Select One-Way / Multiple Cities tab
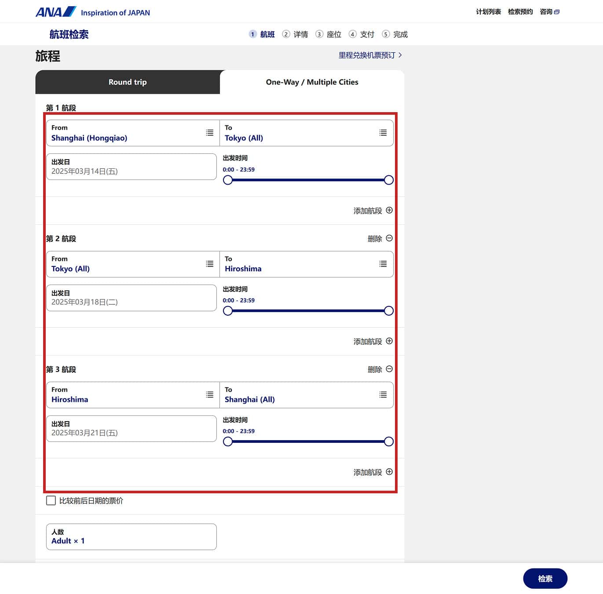603x594 pixels. click(312, 82)
